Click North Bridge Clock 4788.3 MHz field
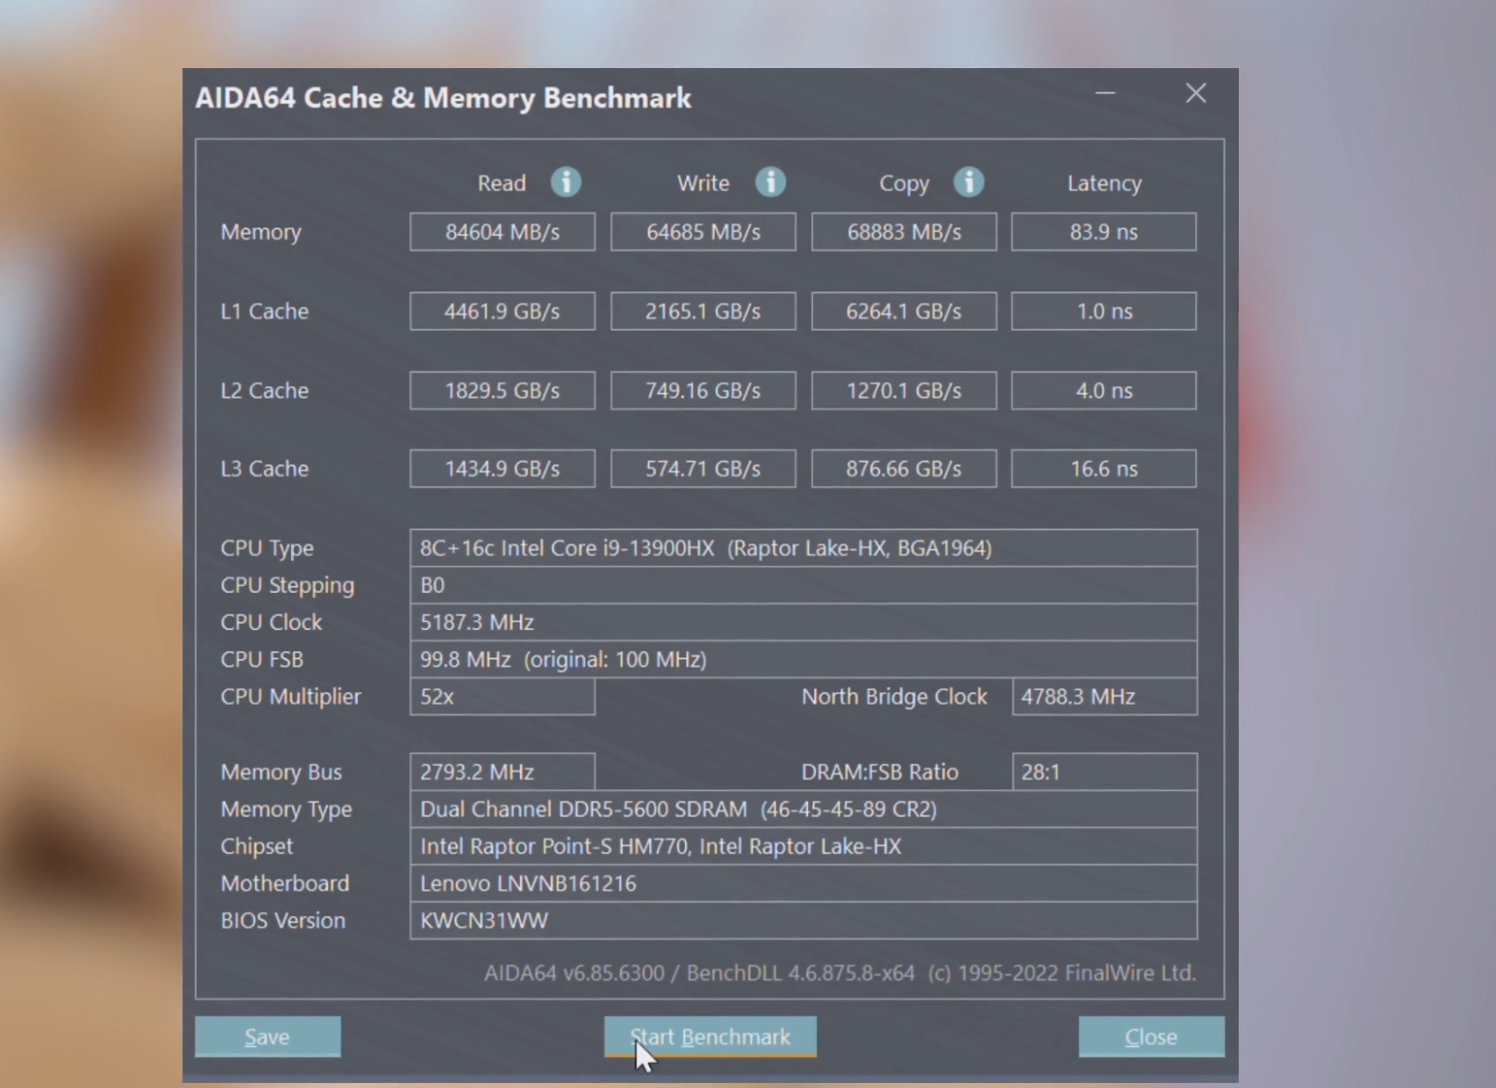 pyautogui.click(x=1105, y=697)
